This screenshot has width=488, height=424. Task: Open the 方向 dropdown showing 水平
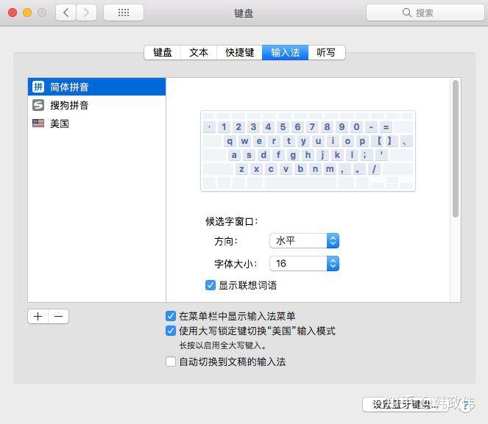(305, 241)
